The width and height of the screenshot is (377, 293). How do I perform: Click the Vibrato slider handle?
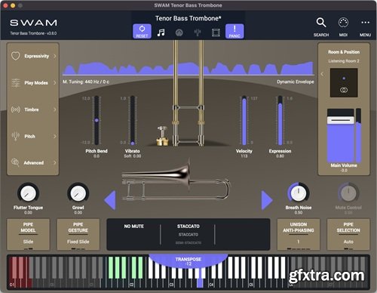[x=133, y=143]
